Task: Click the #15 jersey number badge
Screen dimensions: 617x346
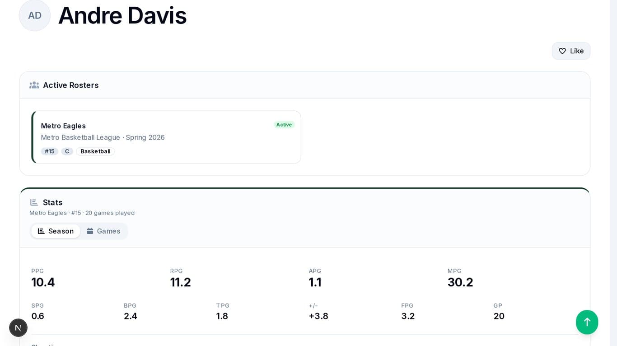Action: point(50,151)
